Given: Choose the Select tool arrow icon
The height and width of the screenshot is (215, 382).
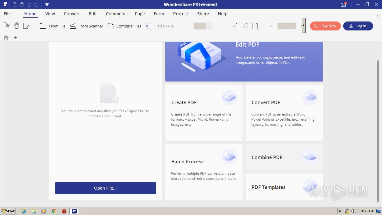Looking at the screenshot, I should 7,26.
